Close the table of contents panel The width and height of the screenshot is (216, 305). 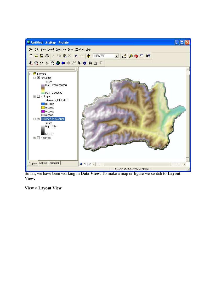tap(77, 69)
